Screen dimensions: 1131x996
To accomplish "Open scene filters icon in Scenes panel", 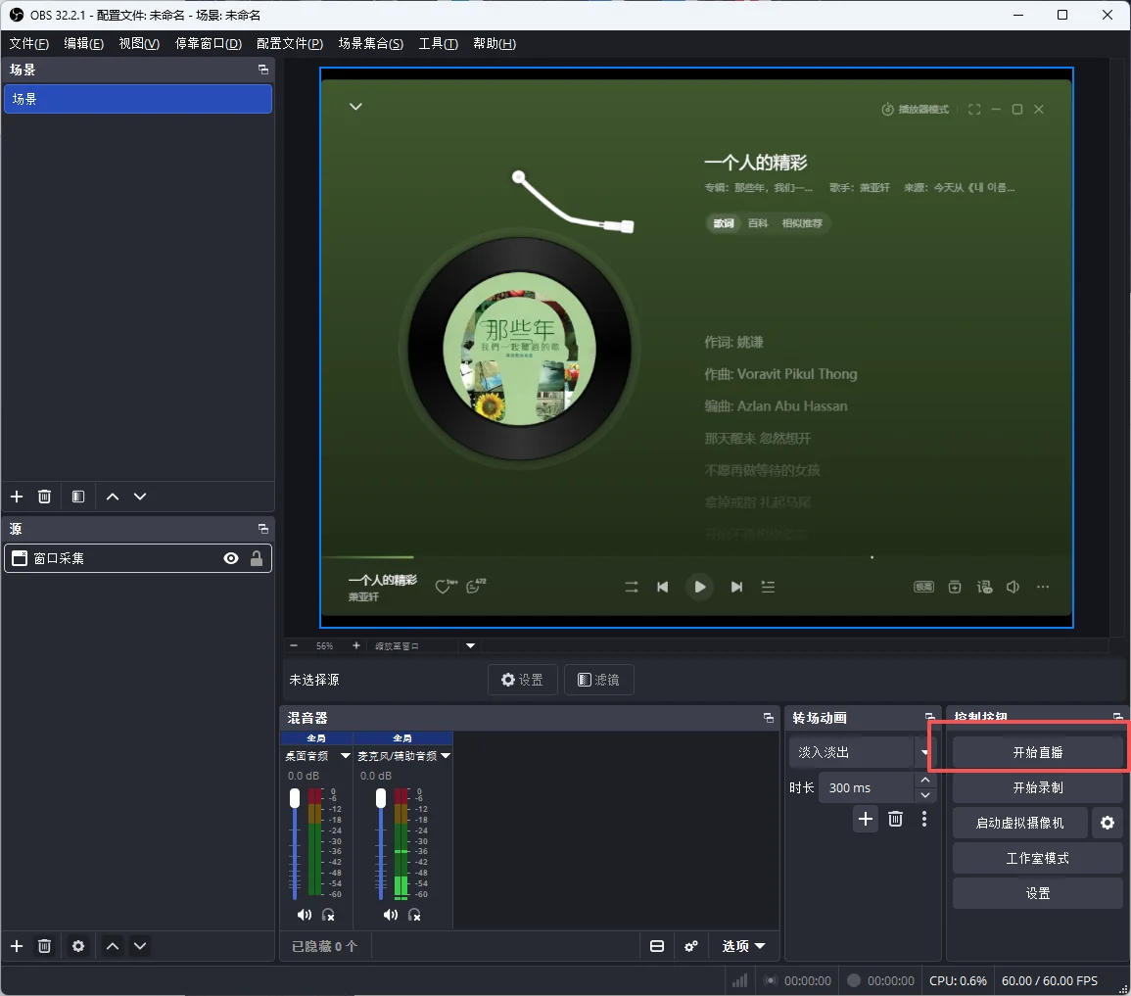I will pos(78,497).
